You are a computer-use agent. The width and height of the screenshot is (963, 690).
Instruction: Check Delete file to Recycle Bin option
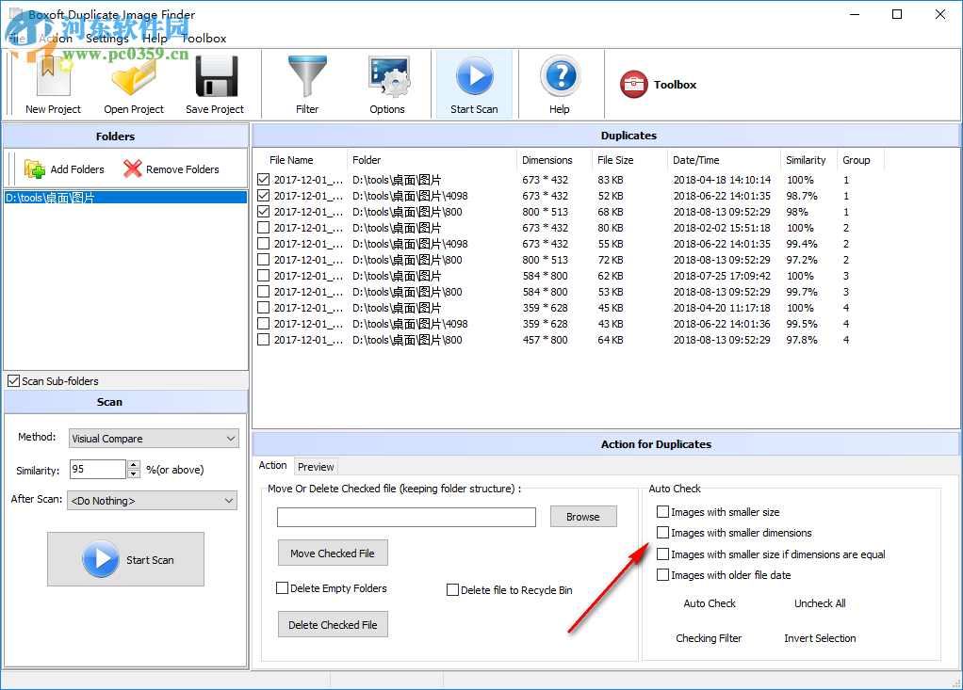[x=452, y=588]
